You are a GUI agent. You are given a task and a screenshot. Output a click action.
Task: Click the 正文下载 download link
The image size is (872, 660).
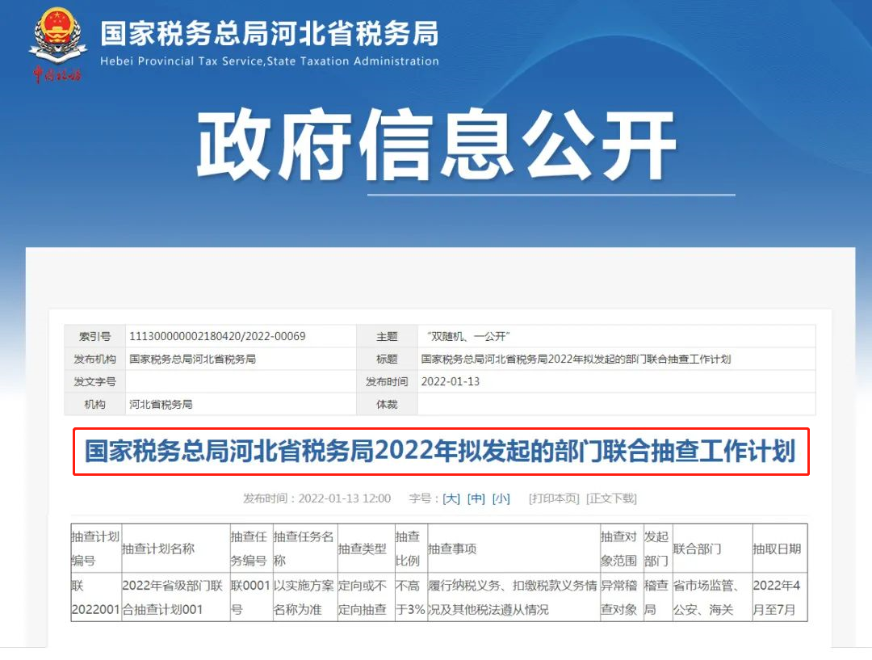[611, 498]
